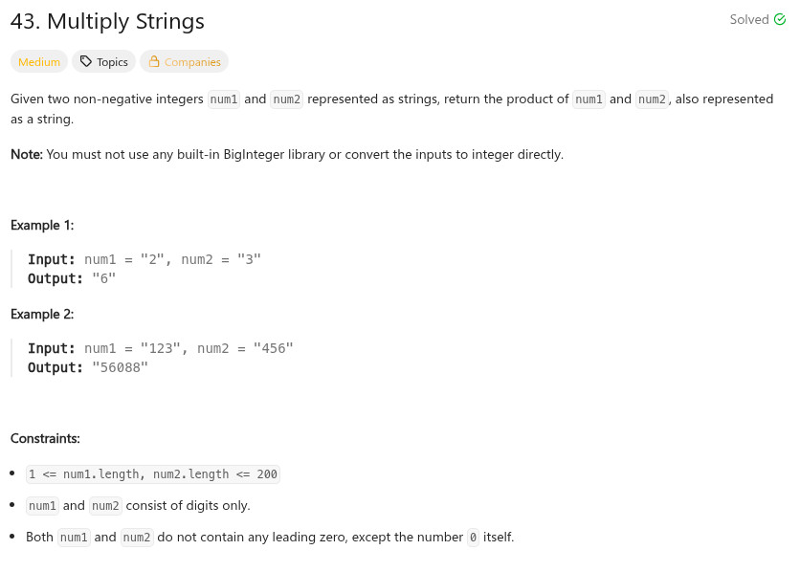This screenshot has height=572, width=800.
Task: Click the lock icon on Companies
Action: (153, 62)
